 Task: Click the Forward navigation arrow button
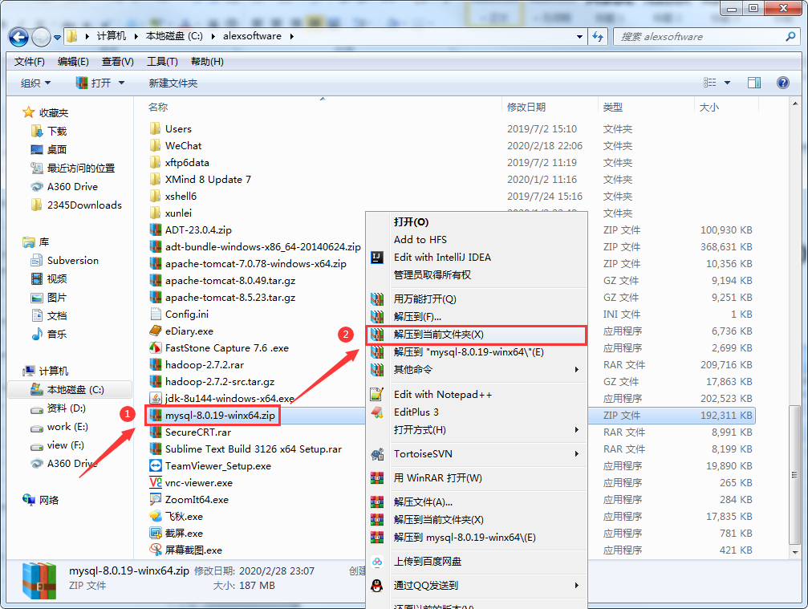pos(41,37)
